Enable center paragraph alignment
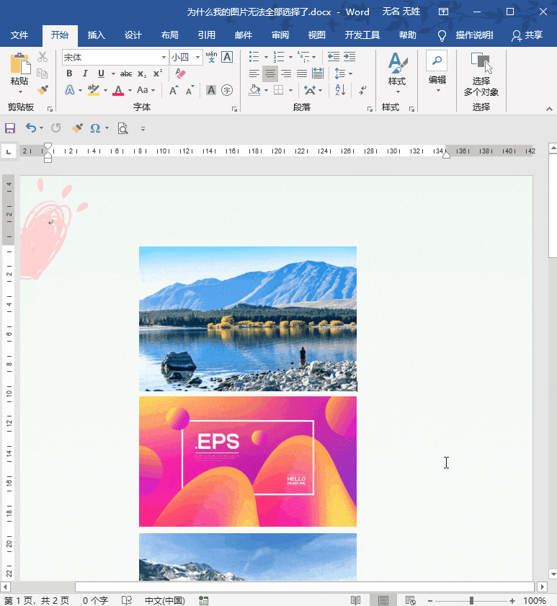This screenshot has width=557, height=606. 269,73
